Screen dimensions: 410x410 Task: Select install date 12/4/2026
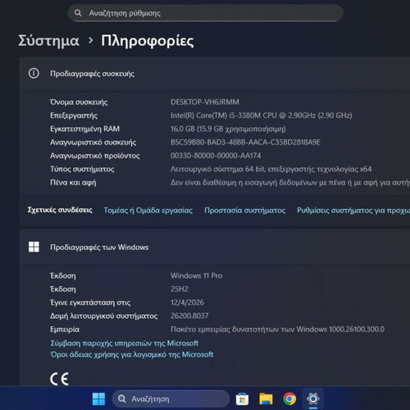pyautogui.click(x=187, y=303)
